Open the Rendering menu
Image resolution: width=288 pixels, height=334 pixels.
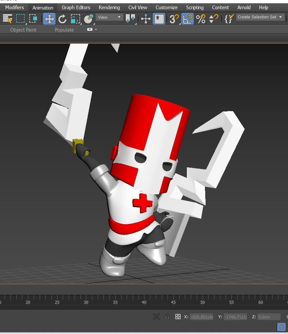pos(109,8)
